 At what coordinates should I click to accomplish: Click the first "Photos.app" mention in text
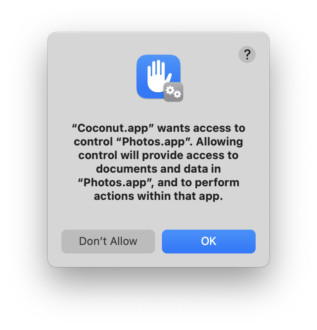[154, 142]
